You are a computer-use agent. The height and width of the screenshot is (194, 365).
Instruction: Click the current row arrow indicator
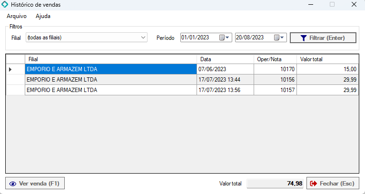[x=10, y=69]
